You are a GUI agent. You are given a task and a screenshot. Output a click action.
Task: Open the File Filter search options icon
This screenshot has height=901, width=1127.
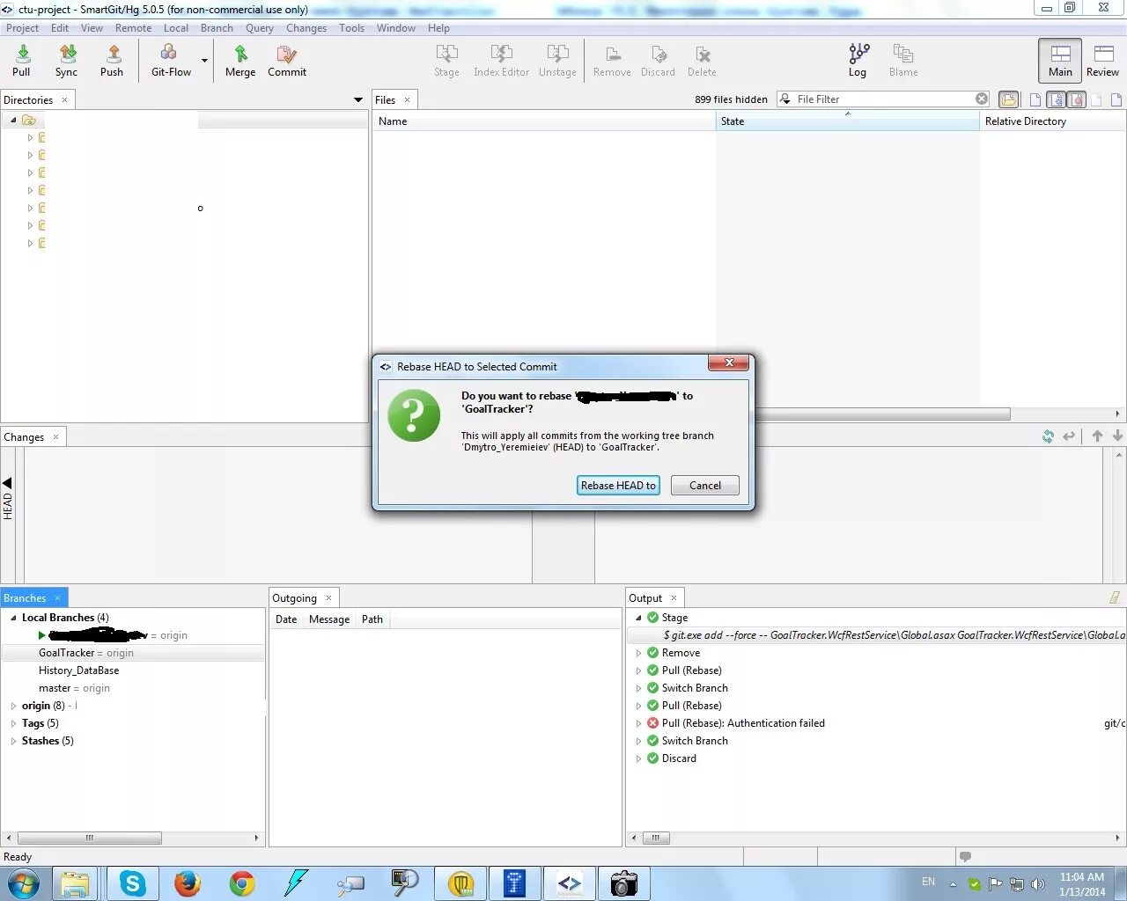tap(785, 99)
